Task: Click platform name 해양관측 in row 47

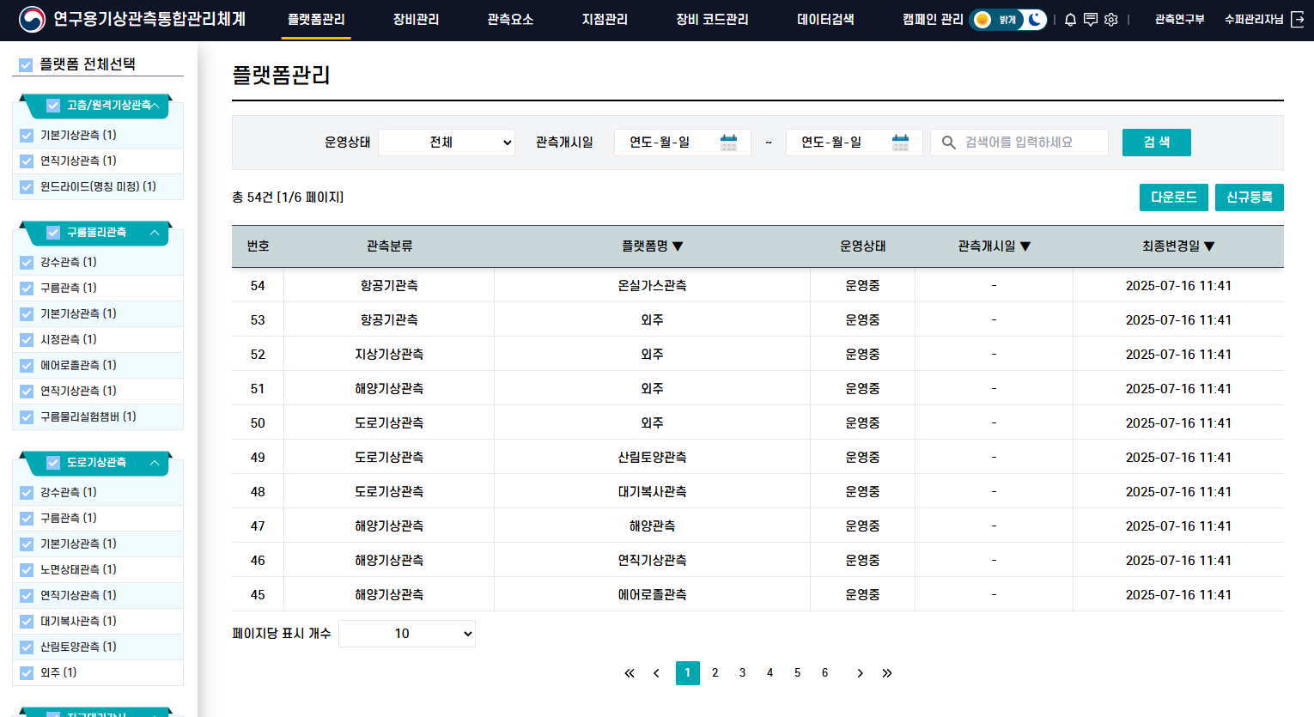Action: click(x=652, y=526)
